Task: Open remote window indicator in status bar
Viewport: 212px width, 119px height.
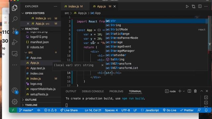Action: pos(13,110)
